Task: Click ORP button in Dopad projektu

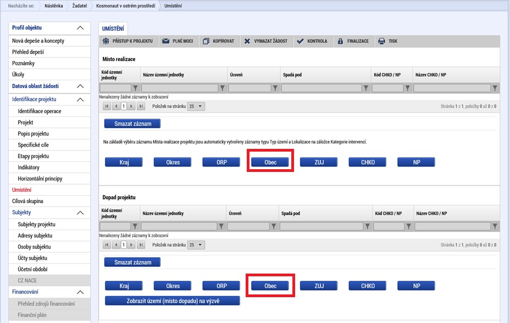Action: (x=221, y=286)
